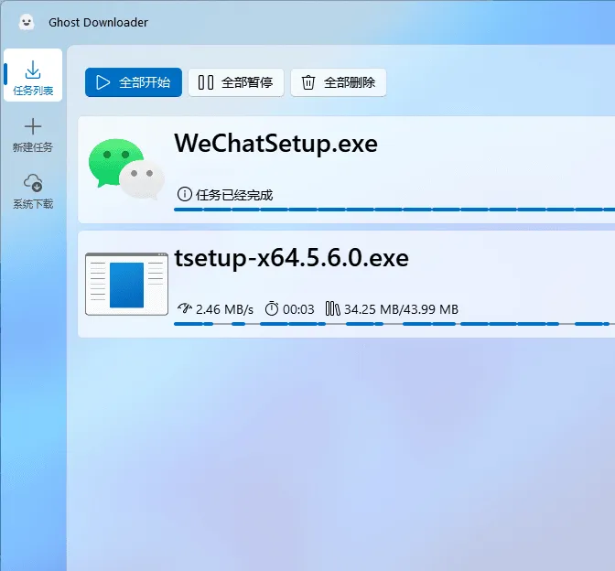Open the 任务列表 task list tab
615x571 pixels.
(33, 75)
